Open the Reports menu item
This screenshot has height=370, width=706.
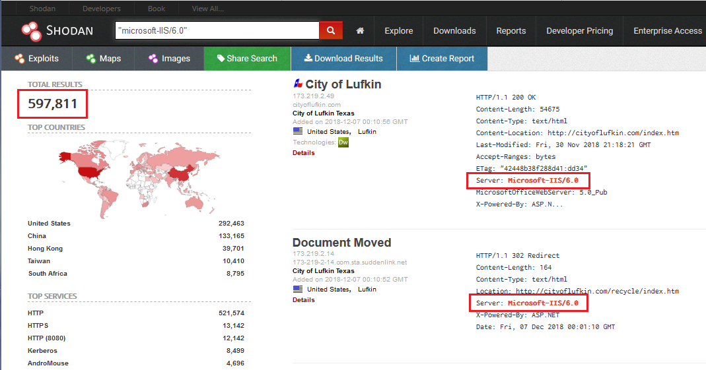[511, 30]
